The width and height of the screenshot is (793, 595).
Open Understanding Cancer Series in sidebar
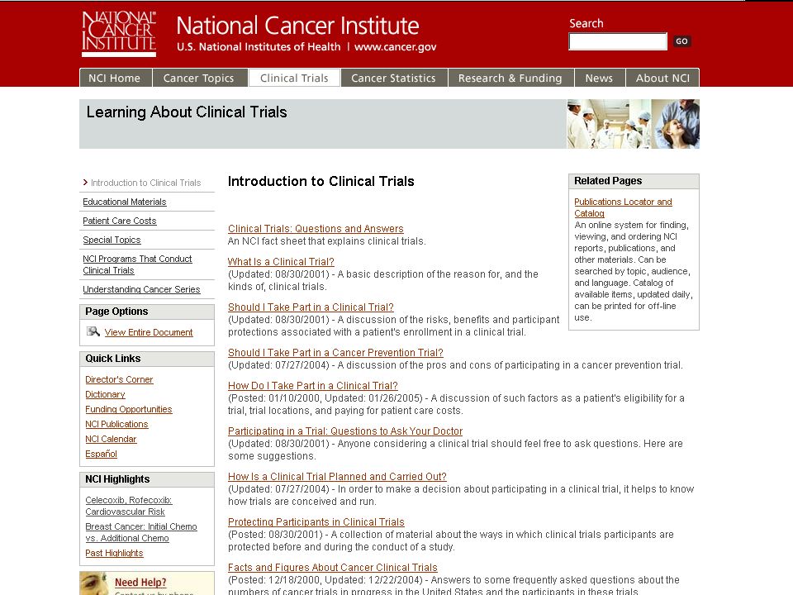tap(141, 289)
